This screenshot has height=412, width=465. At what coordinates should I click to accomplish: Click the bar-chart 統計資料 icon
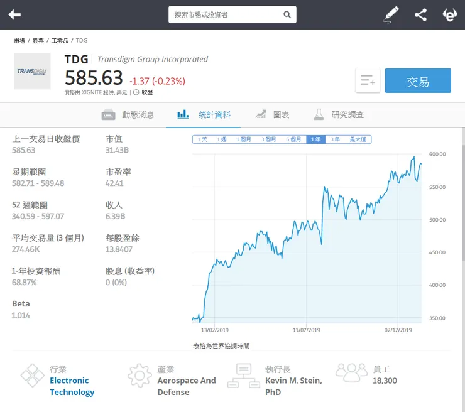click(183, 114)
